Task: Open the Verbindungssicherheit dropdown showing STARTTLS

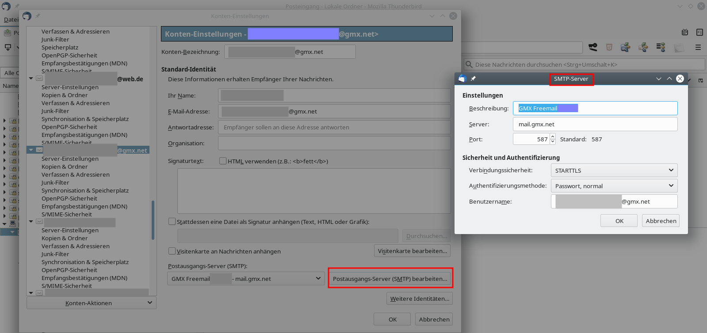Action: [x=614, y=170]
